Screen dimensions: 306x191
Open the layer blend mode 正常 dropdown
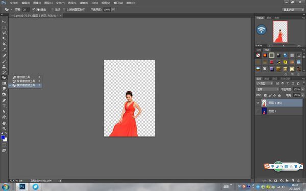point(267,89)
